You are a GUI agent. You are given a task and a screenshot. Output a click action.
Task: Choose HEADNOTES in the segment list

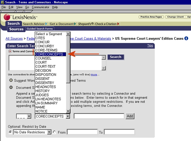click(x=51, y=87)
